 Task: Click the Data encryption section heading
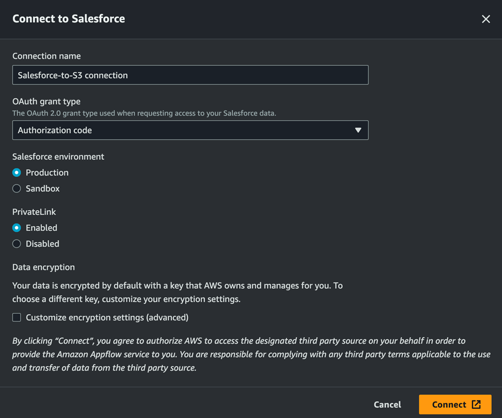tap(43, 267)
